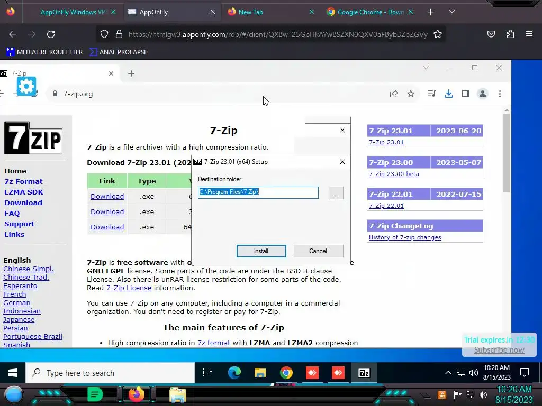Image resolution: width=542 pixels, height=406 pixels.
Task: Switch to the AppOnFly Windows VPS tab
Action: [73, 12]
